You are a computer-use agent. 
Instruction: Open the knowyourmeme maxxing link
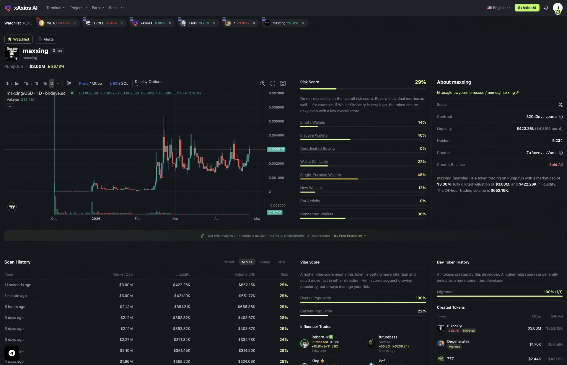(x=478, y=93)
